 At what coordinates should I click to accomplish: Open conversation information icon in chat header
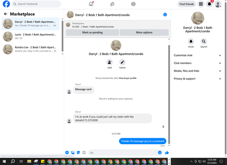[x=165, y=15]
